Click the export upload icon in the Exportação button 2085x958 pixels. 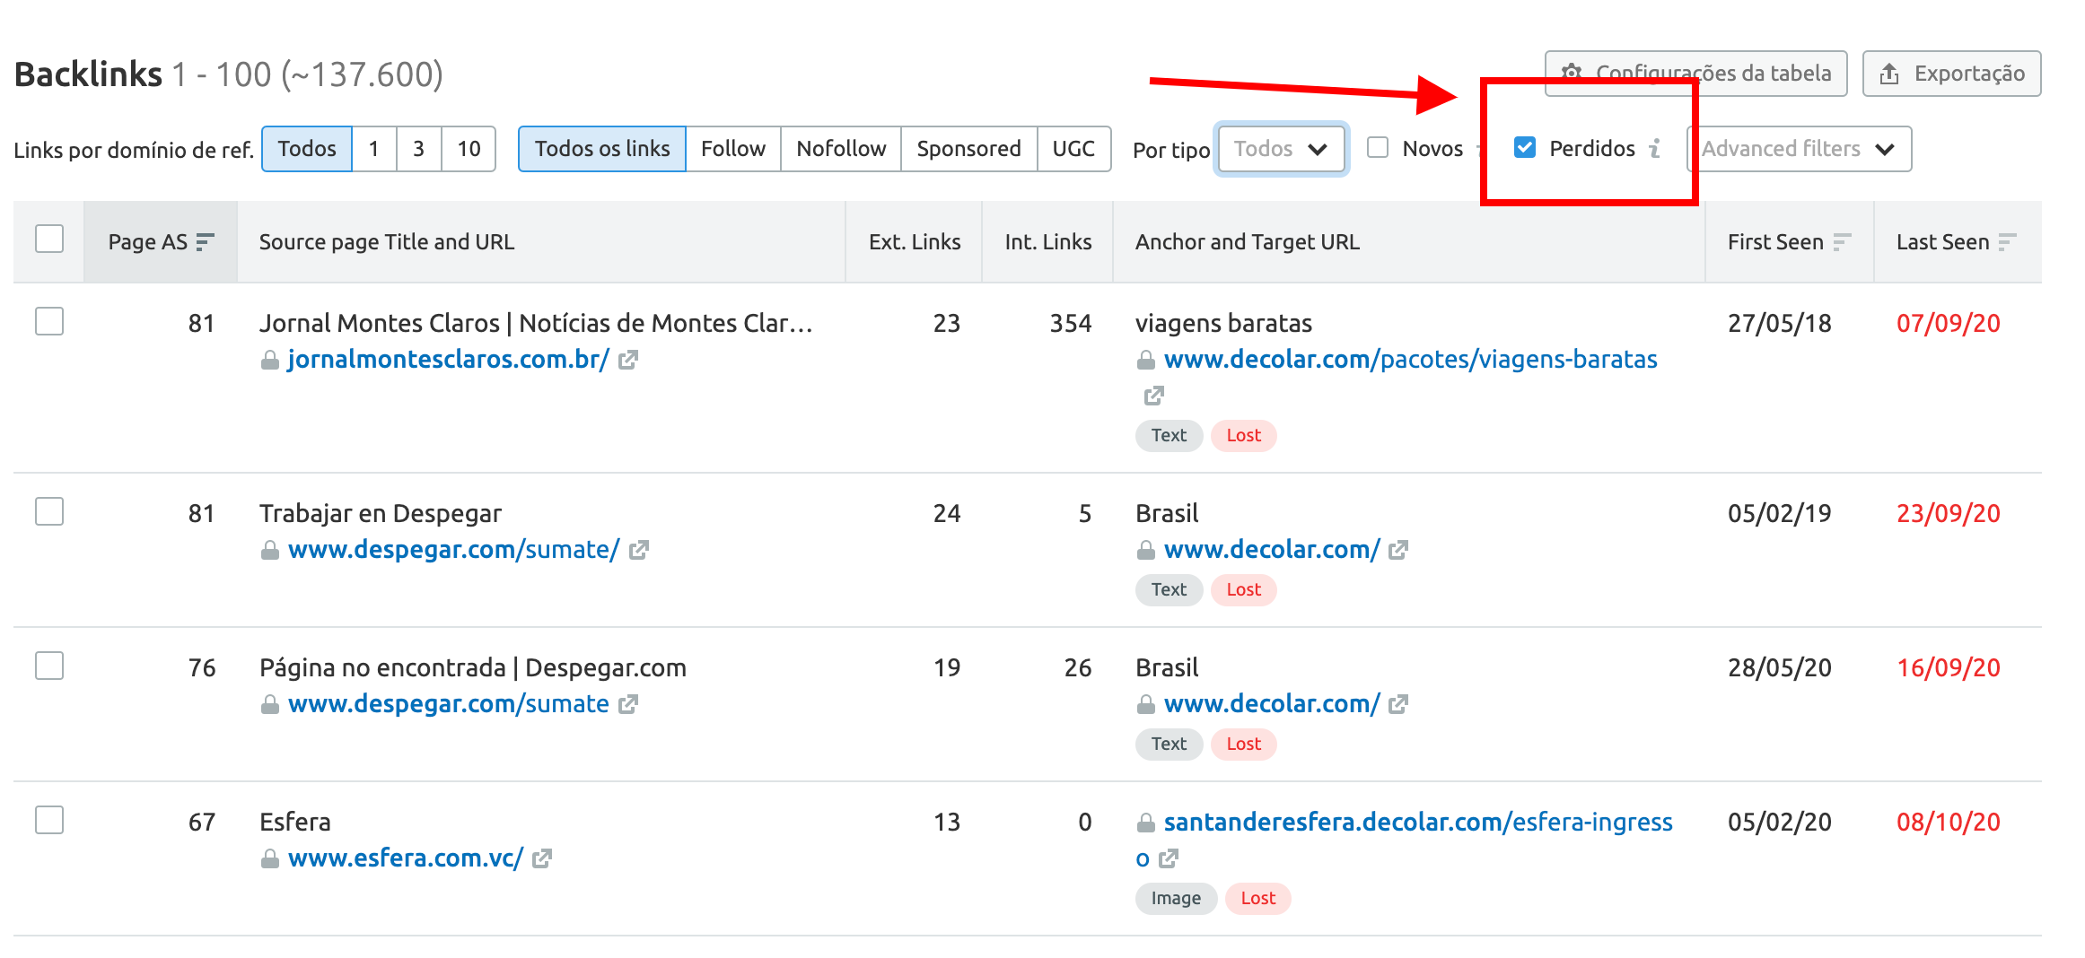pos(1889,74)
